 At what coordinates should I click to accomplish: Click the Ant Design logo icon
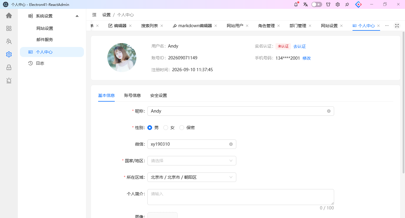(358, 4)
